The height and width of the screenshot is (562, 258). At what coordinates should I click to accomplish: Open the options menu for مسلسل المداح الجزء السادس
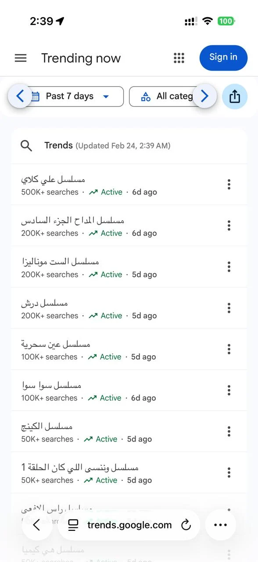pos(229,225)
